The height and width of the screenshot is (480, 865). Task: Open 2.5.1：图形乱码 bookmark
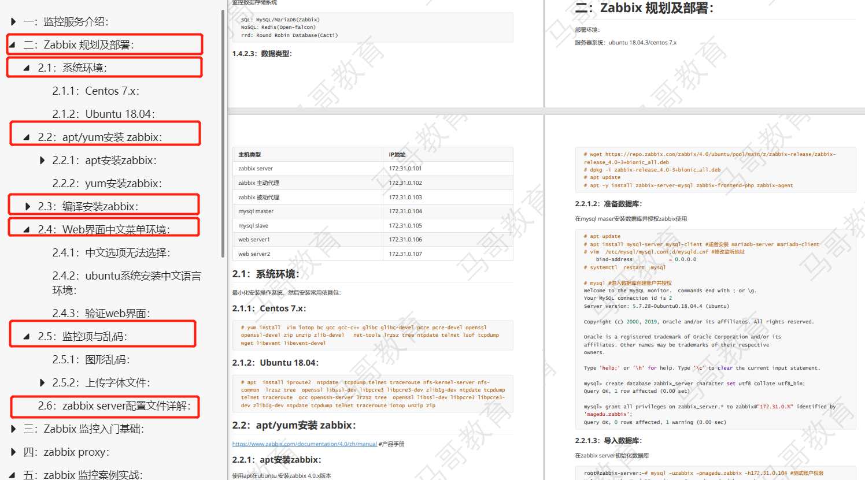(91, 360)
